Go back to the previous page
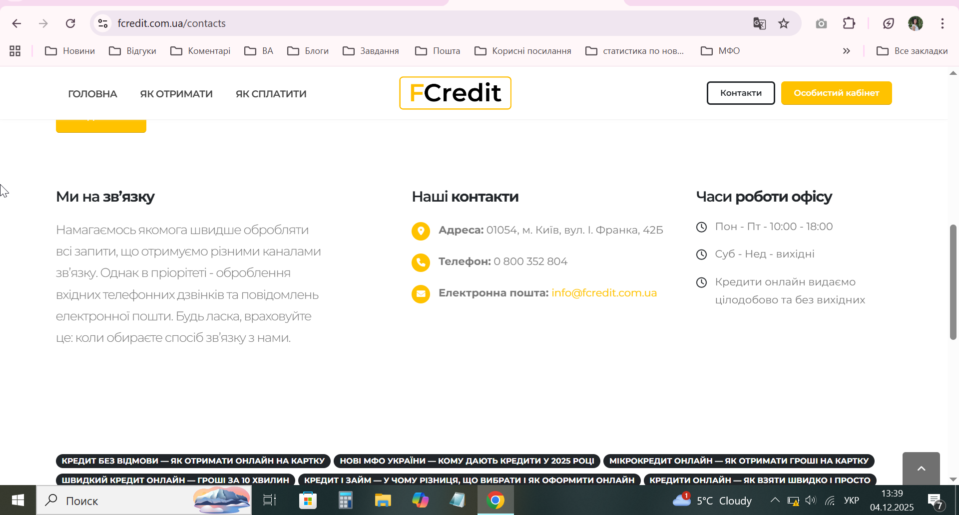Viewport: 959px width, 515px height. point(16,23)
